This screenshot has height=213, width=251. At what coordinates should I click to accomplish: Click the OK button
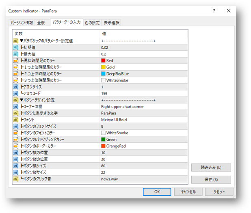point(157,192)
